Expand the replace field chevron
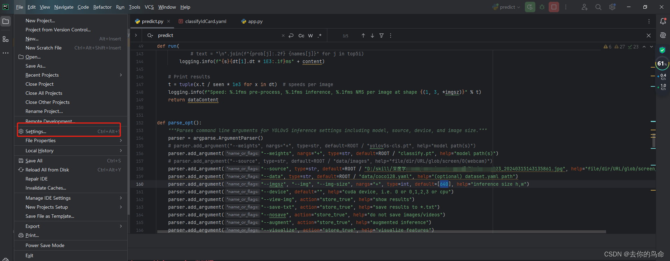The height and width of the screenshot is (261, 670). click(x=136, y=35)
